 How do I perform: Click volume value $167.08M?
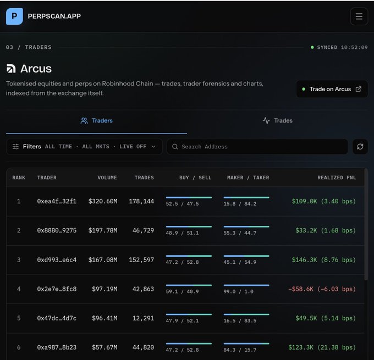click(103, 259)
